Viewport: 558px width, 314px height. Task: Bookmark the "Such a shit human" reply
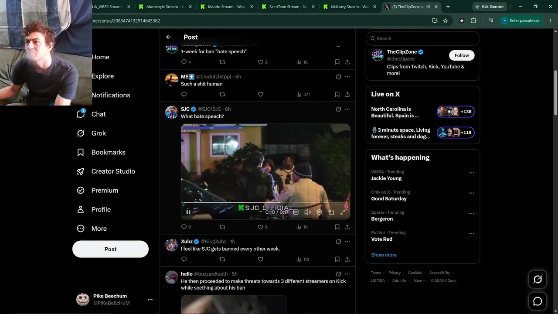[337, 94]
